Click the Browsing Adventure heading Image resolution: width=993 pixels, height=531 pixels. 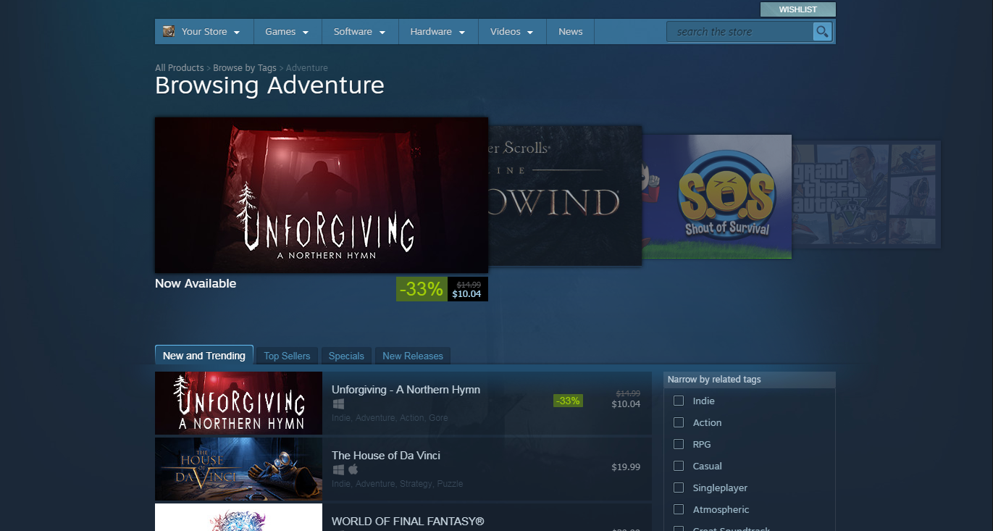269,85
